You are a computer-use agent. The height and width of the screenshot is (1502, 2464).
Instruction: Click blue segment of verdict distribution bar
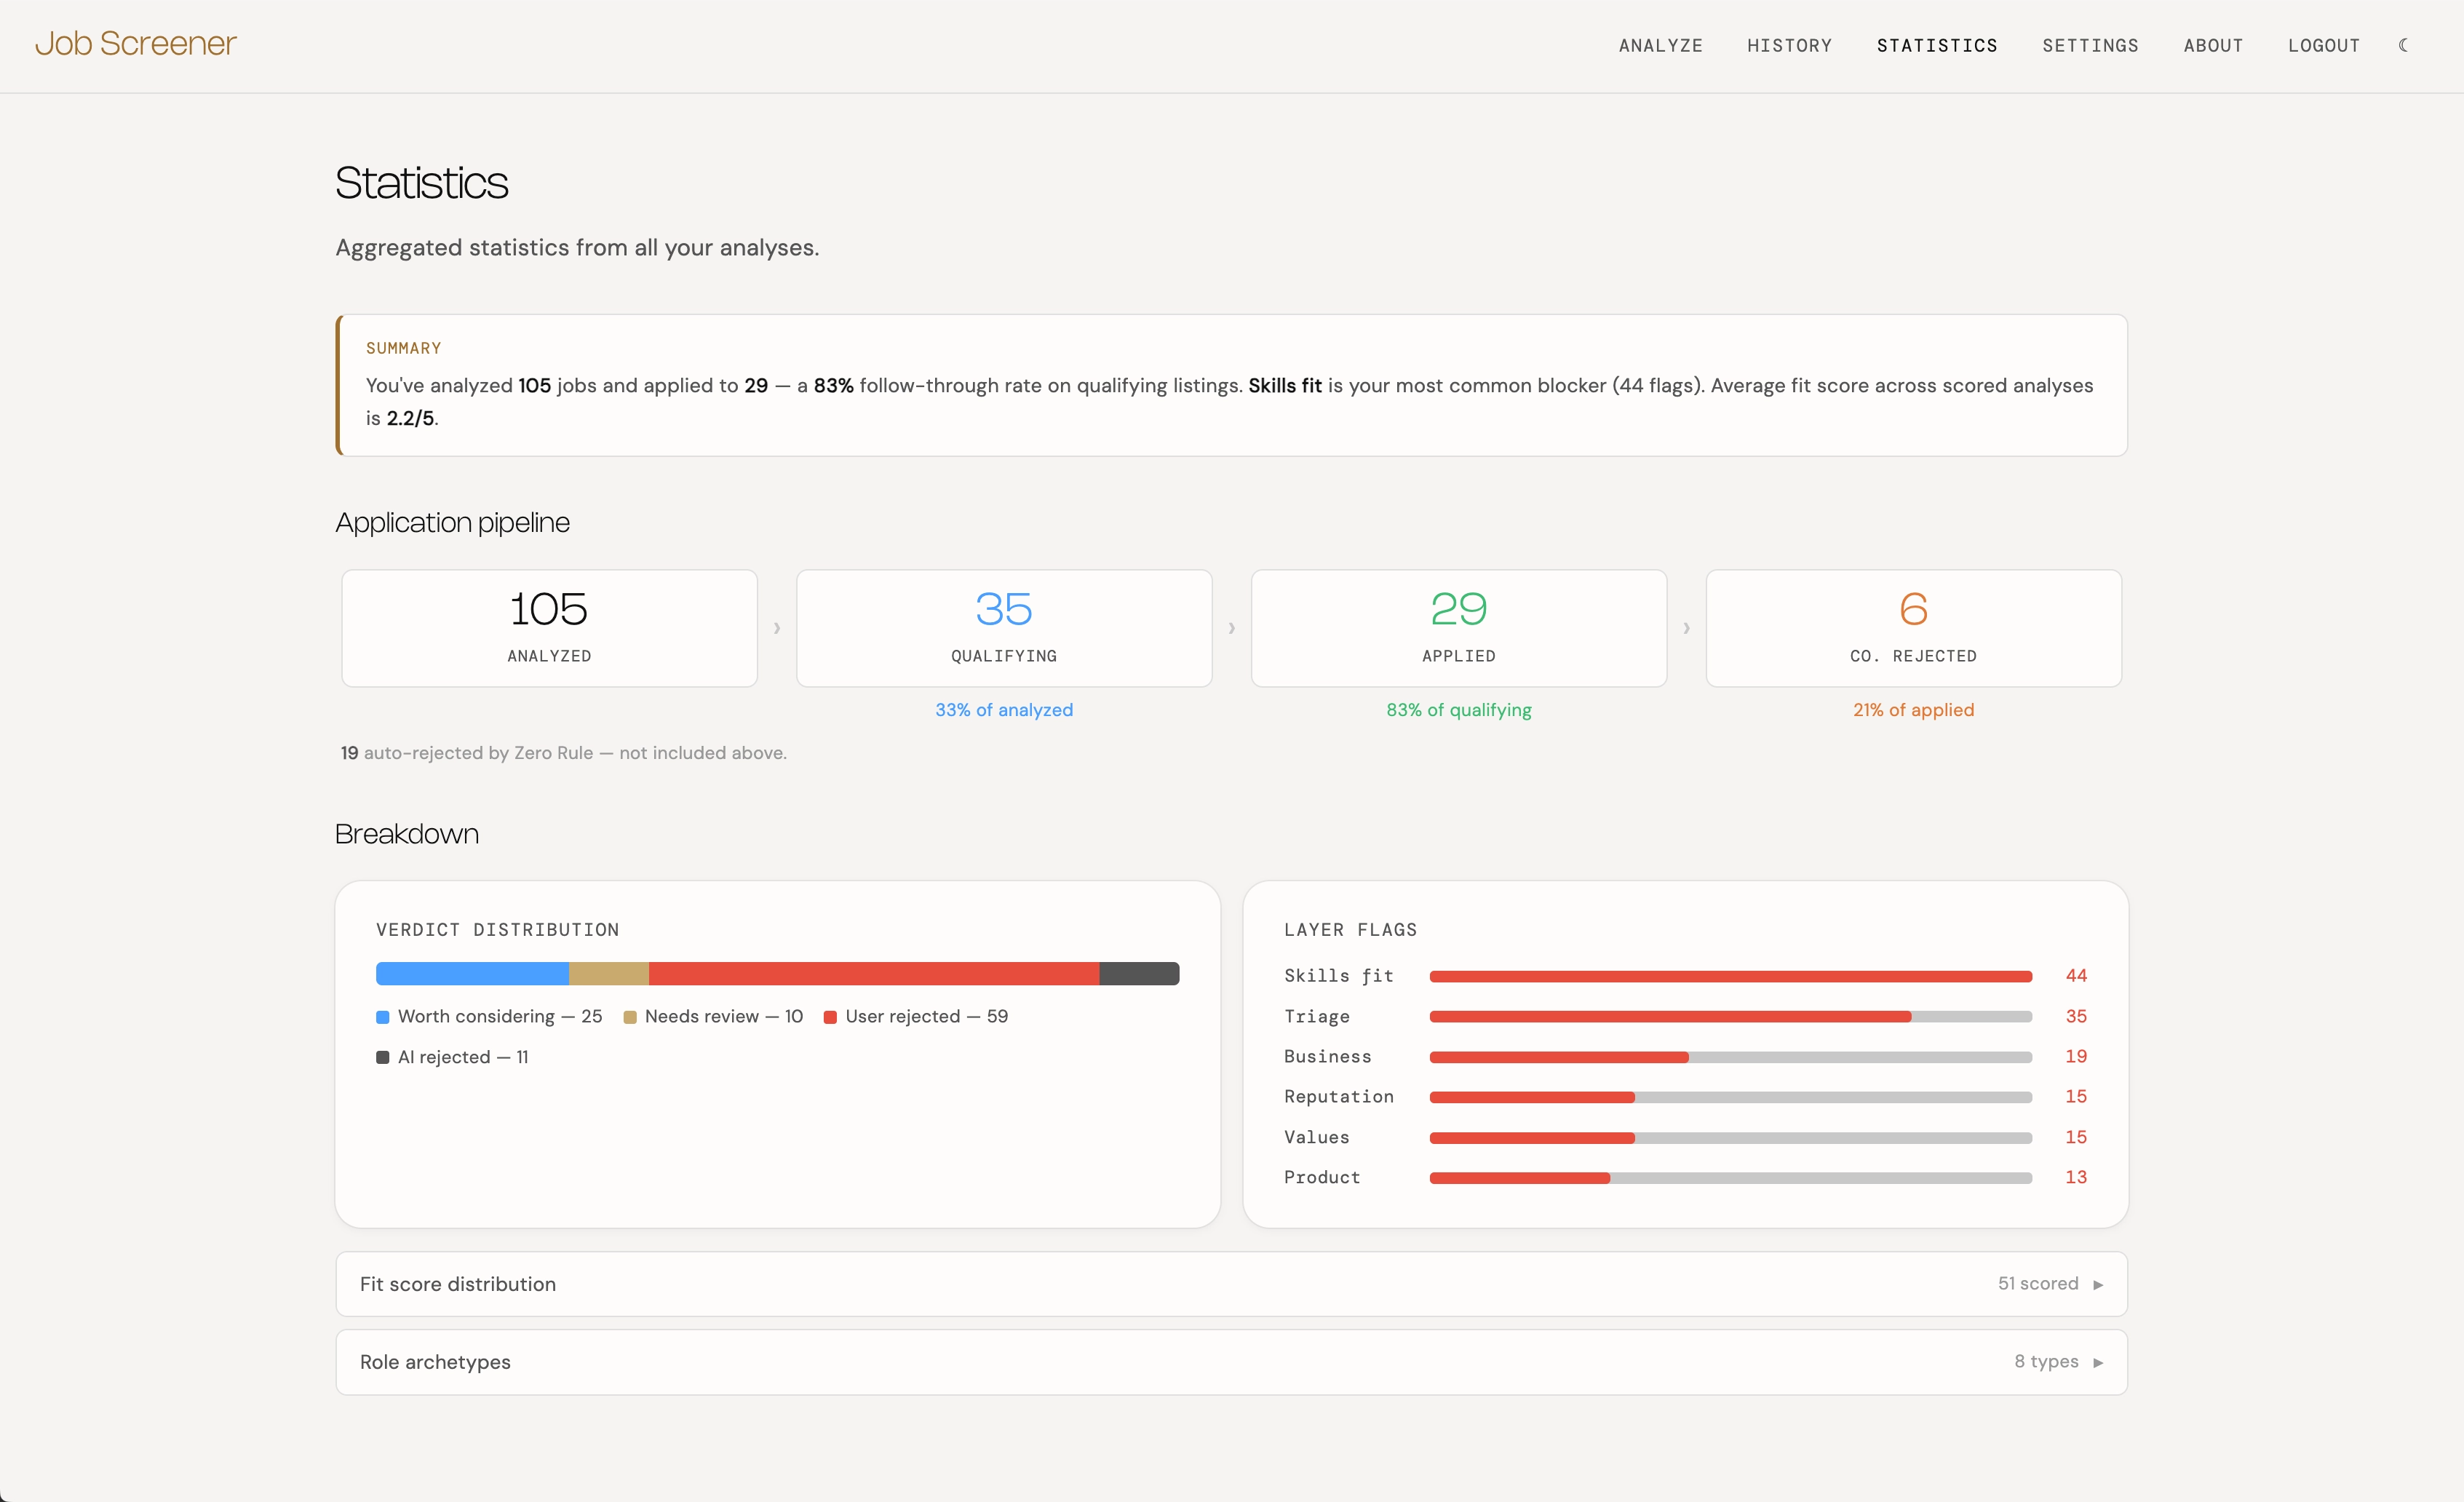click(472, 974)
